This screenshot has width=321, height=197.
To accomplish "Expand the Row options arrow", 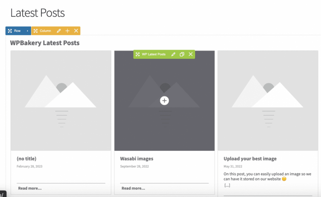I will pos(27,31).
